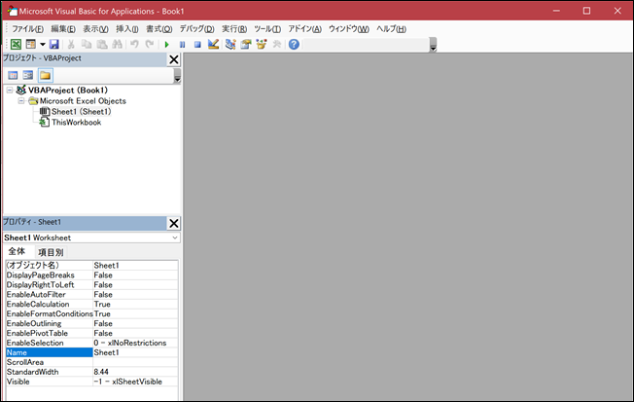The width and height of the screenshot is (634, 402).
Task: Edit the Name property value Sheet1
Action: [135, 352]
